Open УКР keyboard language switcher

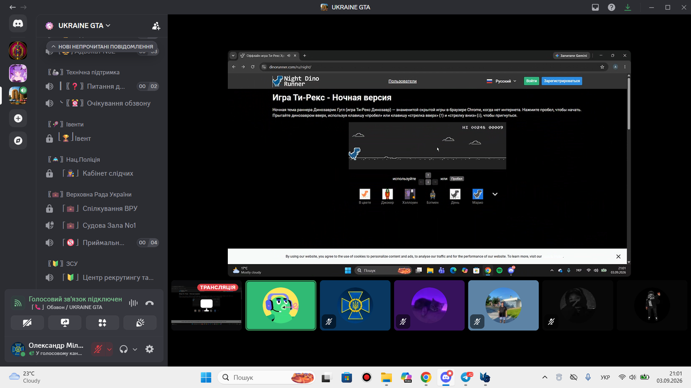[606, 377]
